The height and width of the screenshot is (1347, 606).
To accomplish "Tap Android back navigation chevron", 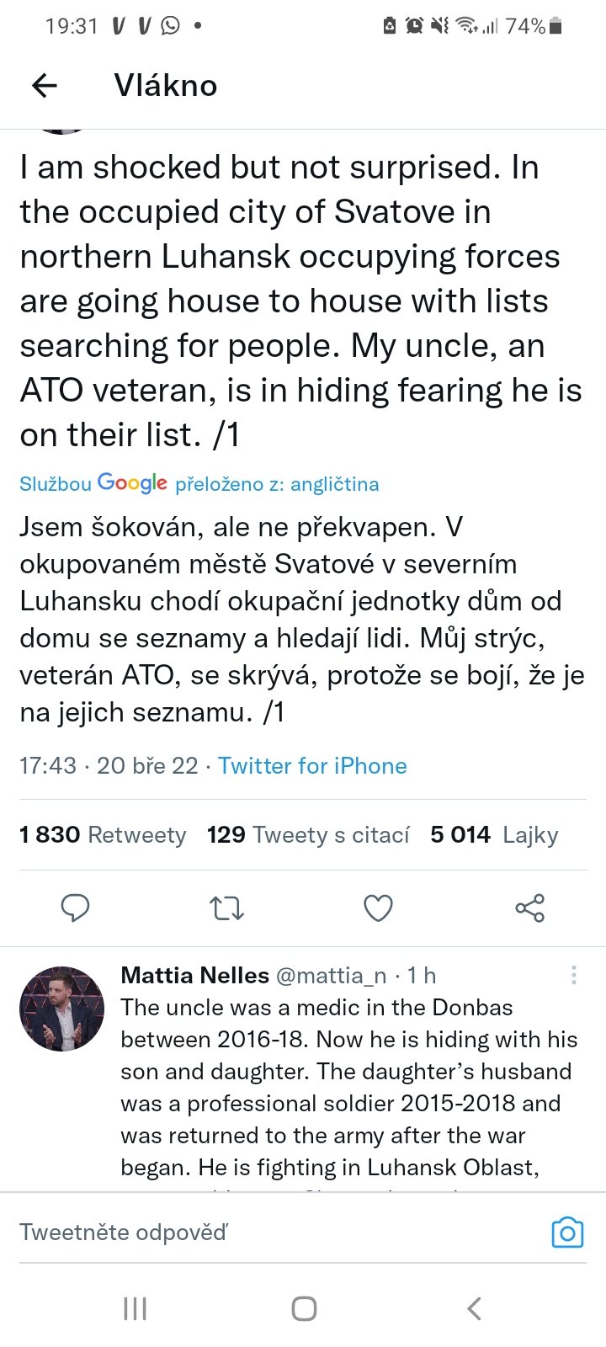I will 474,1308.
